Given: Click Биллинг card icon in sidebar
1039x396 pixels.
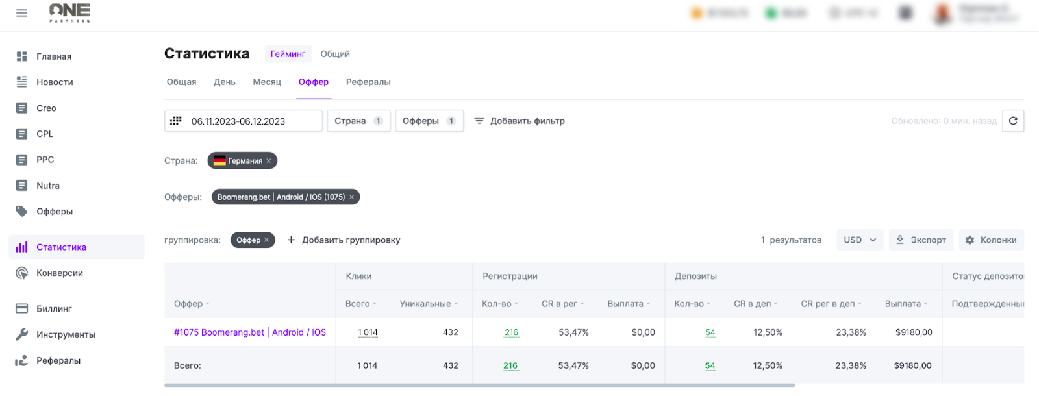Looking at the screenshot, I should pos(21,308).
